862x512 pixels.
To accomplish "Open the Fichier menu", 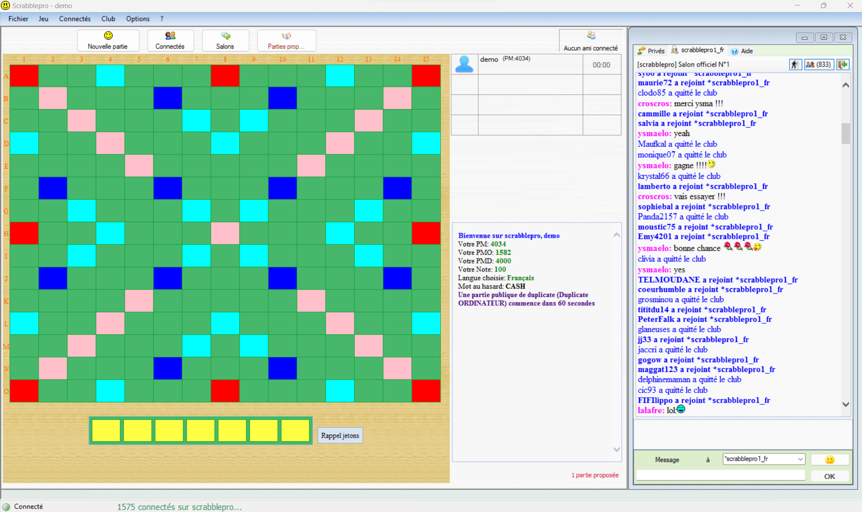I will pos(18,19).
